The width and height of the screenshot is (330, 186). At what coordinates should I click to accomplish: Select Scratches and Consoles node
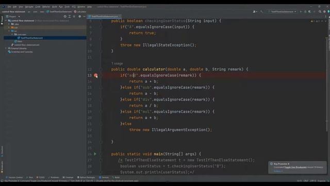[x=22, y=52]
